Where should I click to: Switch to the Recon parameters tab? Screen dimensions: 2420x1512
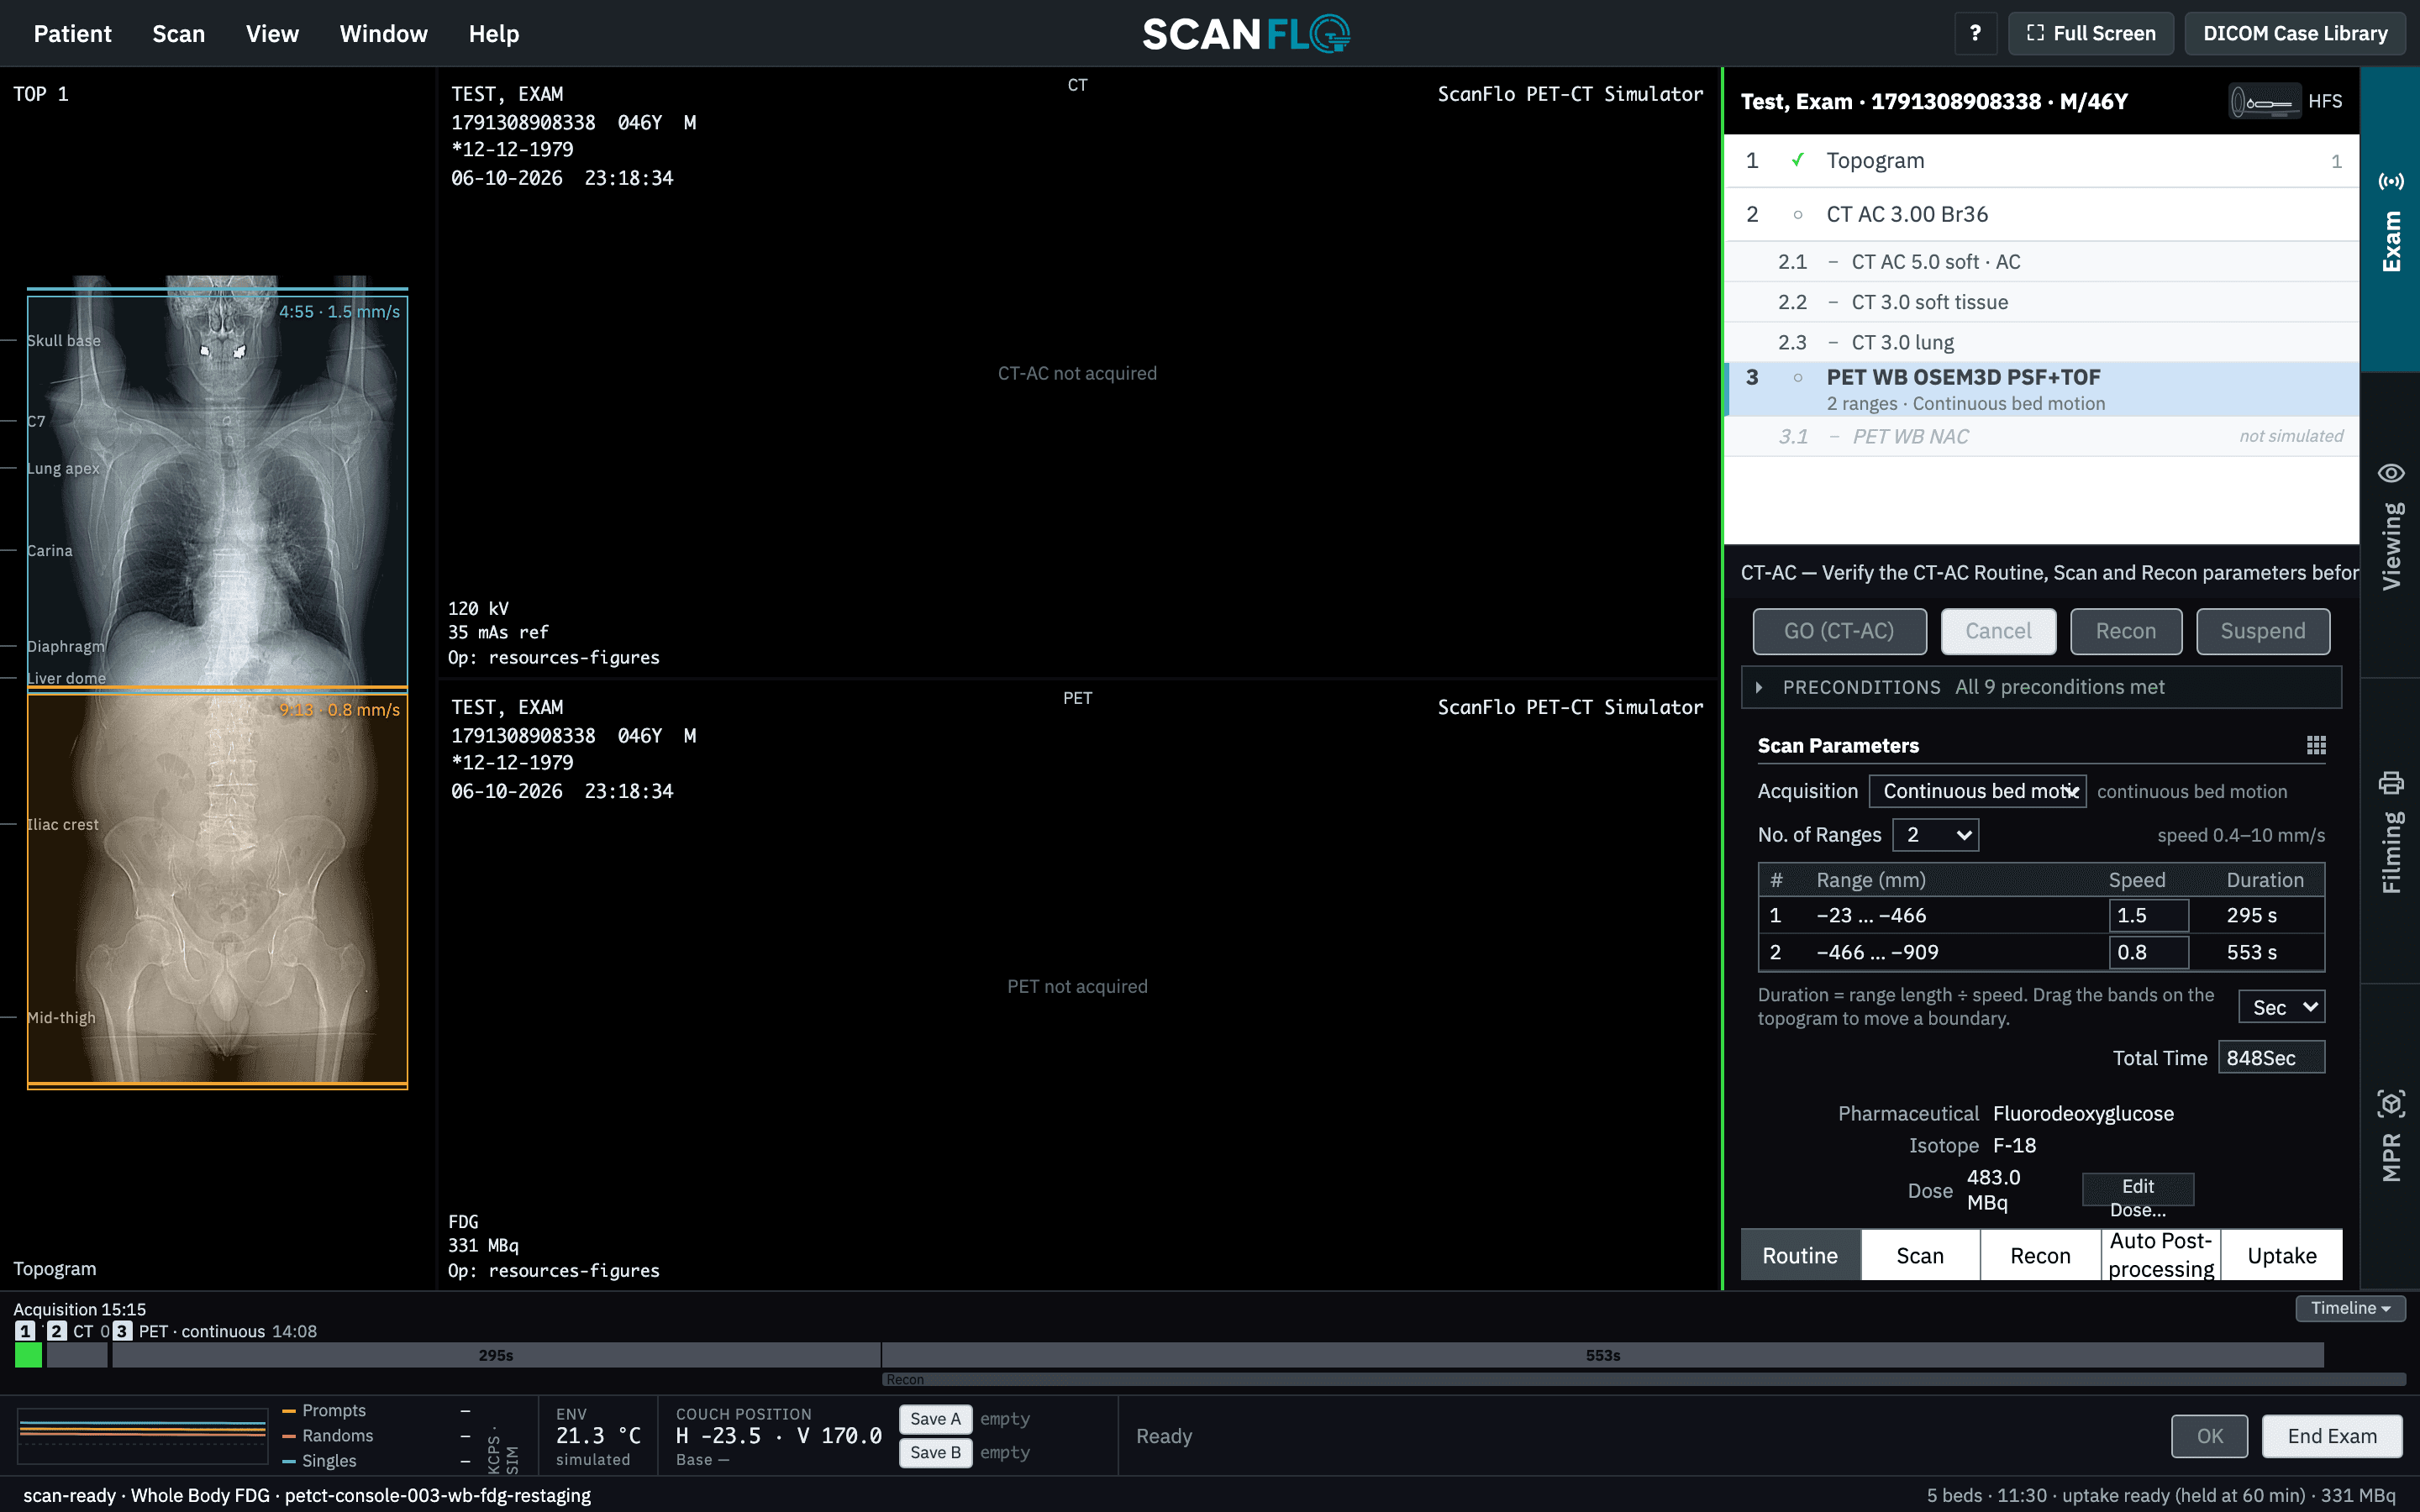point(2040,1255)
